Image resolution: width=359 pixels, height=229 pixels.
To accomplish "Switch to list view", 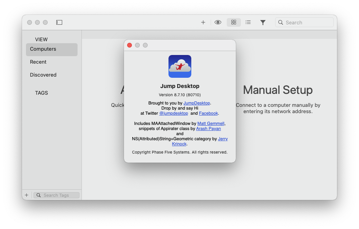I will [x=248, y=22].
